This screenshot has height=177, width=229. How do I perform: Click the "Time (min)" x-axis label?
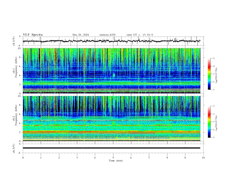pyautogui.click(x=116, y=161)
